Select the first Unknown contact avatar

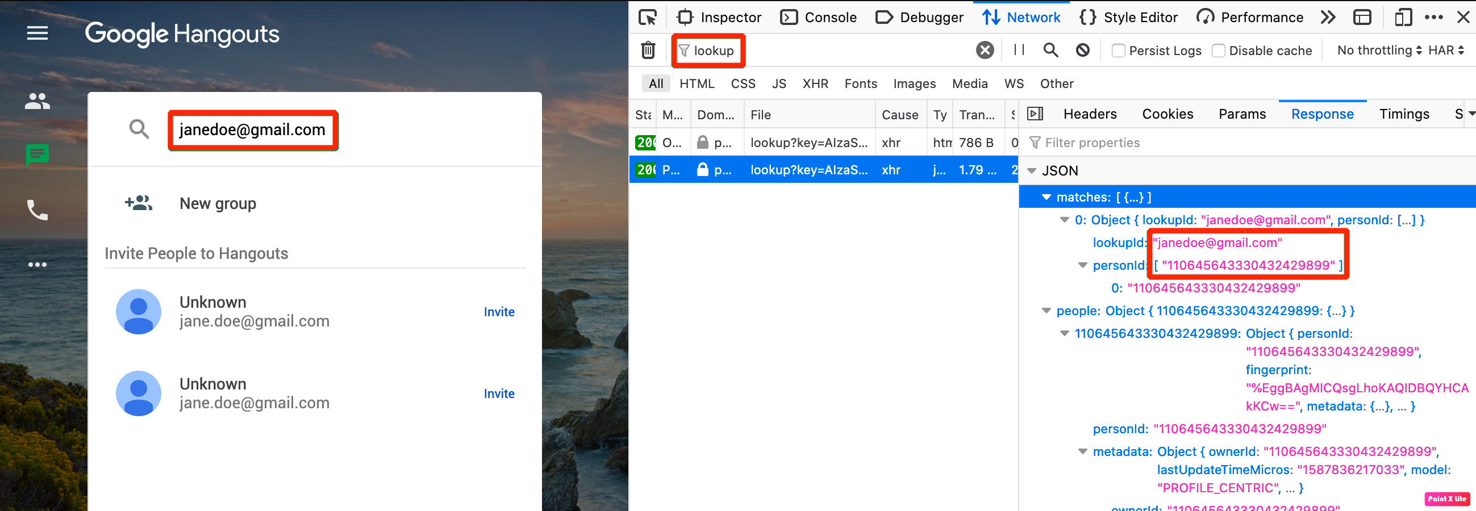(x=139, y=312)
